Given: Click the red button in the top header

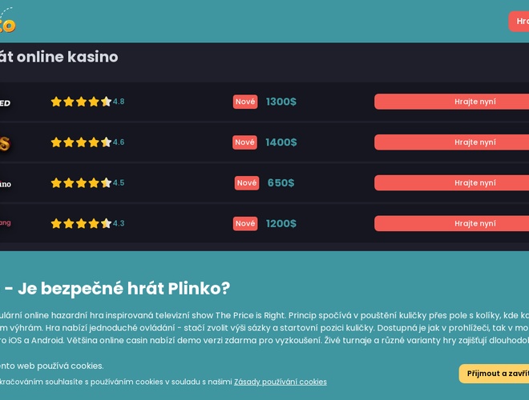Looking at the screenshot, I should [x=520, y=22].
